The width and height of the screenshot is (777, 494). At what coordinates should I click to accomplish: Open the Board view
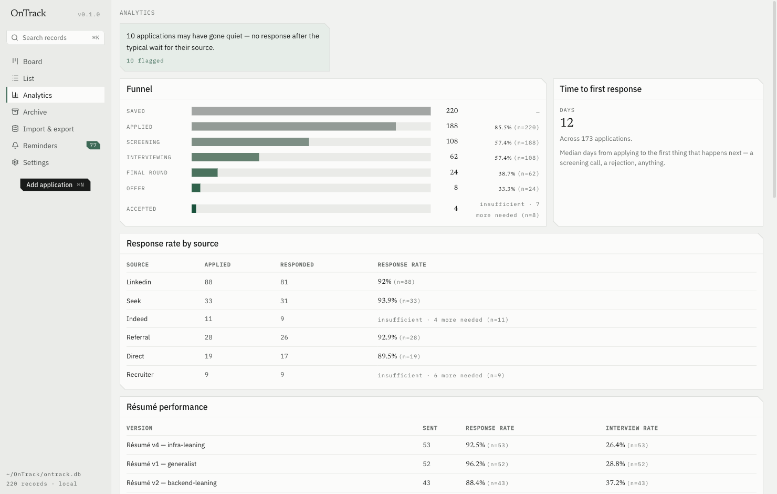pyautogui.click(x=56, y=61)
